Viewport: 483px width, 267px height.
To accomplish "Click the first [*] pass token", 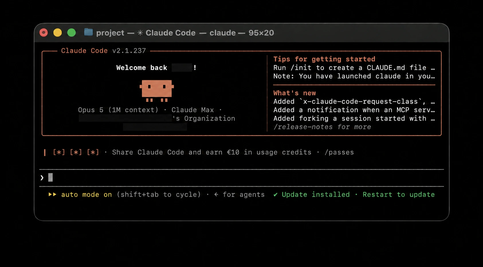I will [59, 152].
